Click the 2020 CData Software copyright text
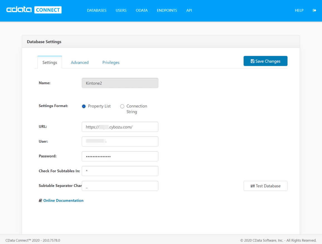The width and height of the screenshot is (322, 244). [278, 240]
